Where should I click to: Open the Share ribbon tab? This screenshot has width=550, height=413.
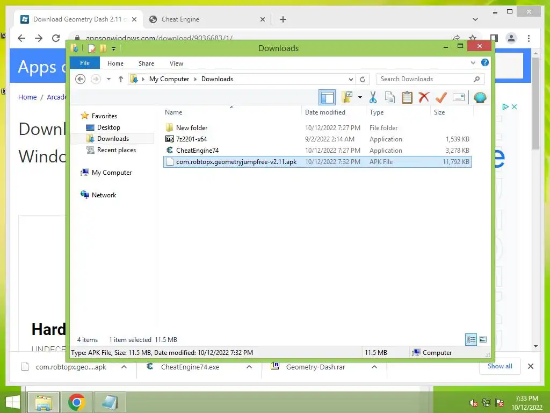point(146,63)
